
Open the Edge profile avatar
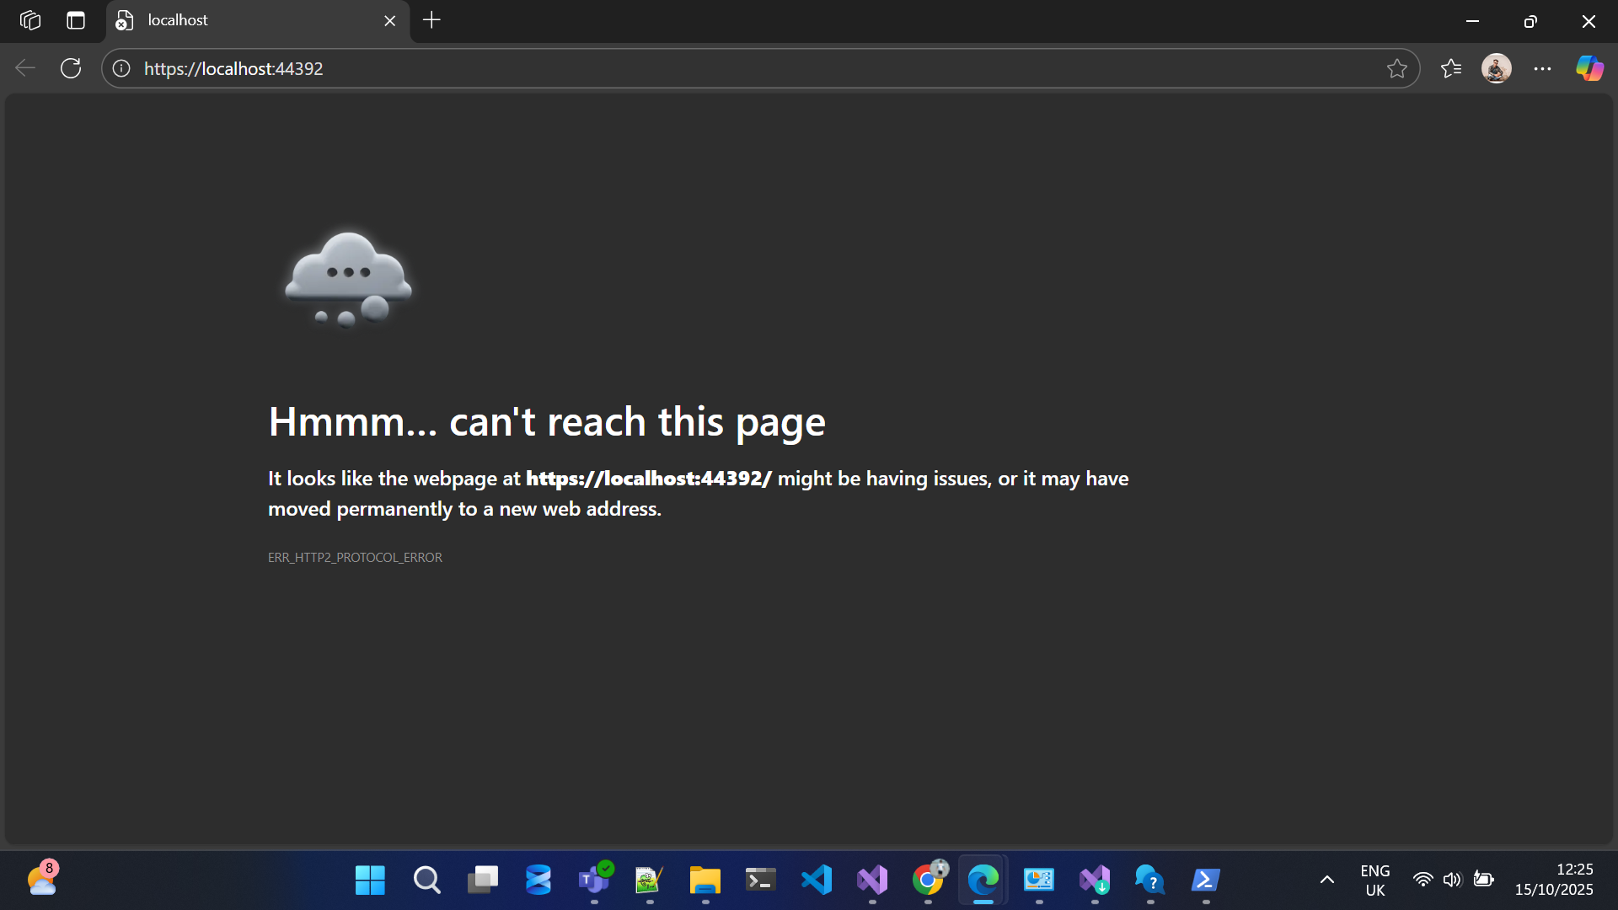click(x=1496, y=68)
